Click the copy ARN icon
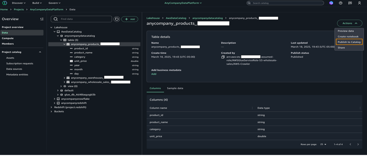The height and width of the screenshot is (156, 367). tap(223, 57)
